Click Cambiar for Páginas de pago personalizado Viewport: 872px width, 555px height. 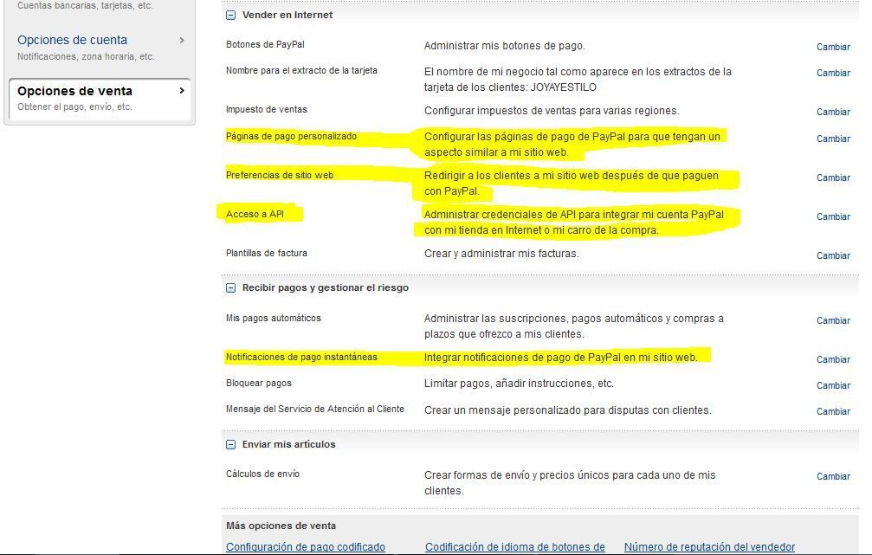pos(833,139)
